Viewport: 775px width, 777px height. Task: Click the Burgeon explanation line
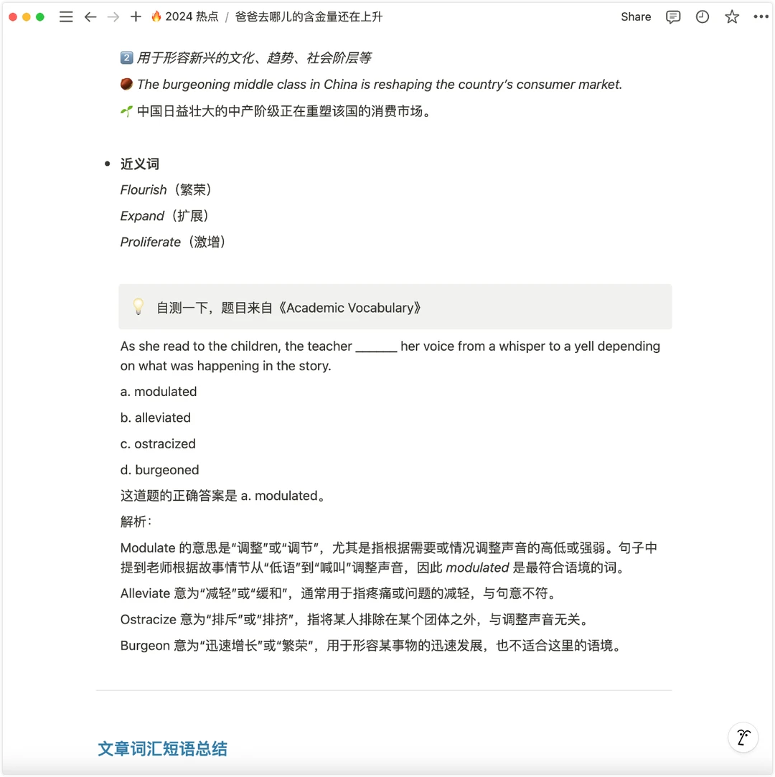[x=372, y=646]
